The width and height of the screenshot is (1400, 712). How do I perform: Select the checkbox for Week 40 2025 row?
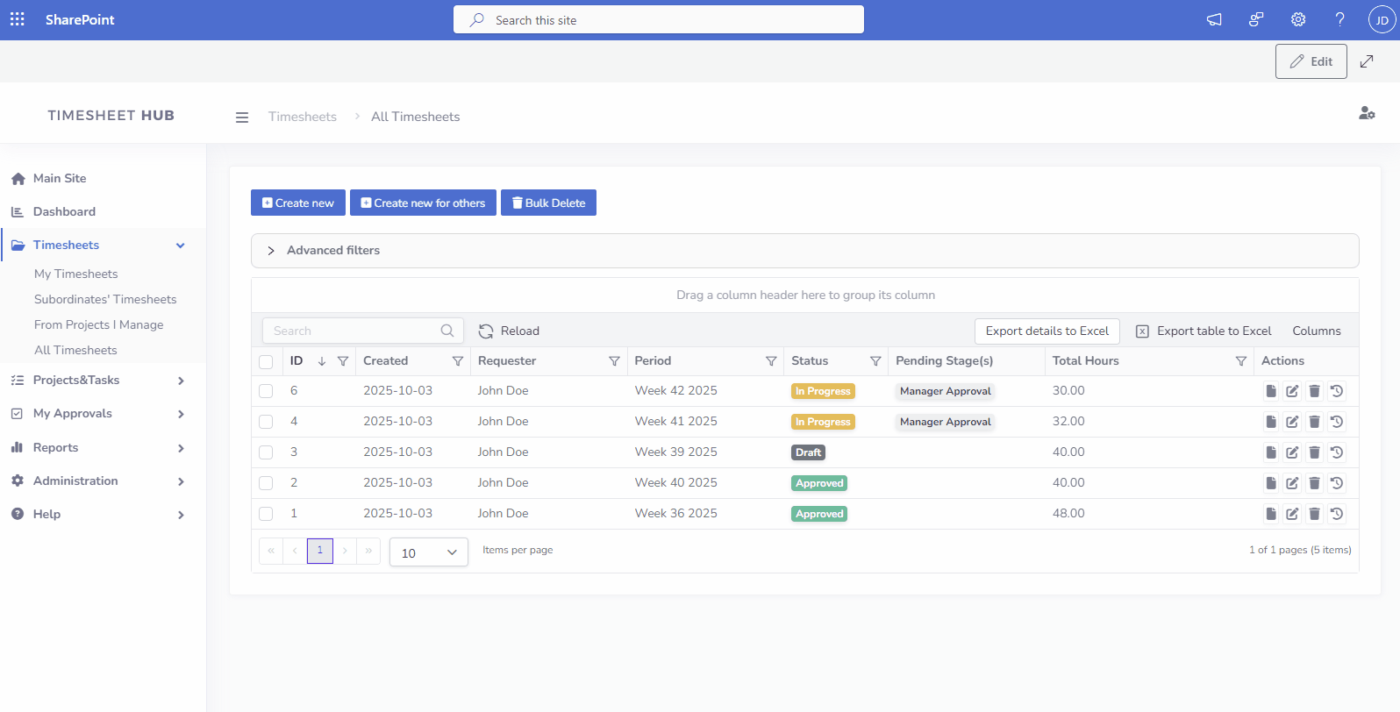(x=266, y=483)
